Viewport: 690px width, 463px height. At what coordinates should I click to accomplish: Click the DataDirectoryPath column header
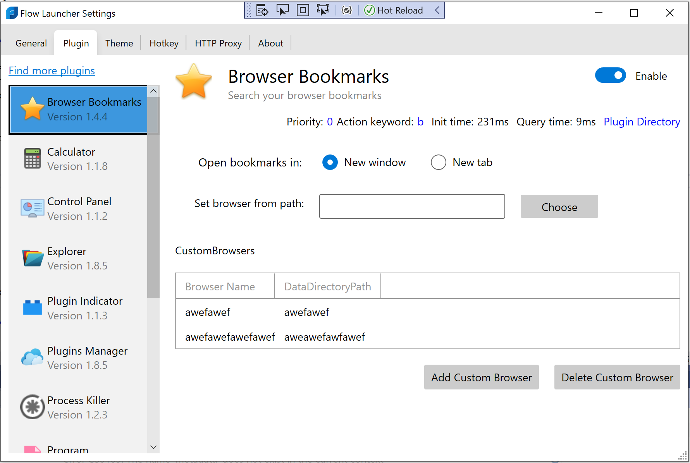click(x=328, y=286)
